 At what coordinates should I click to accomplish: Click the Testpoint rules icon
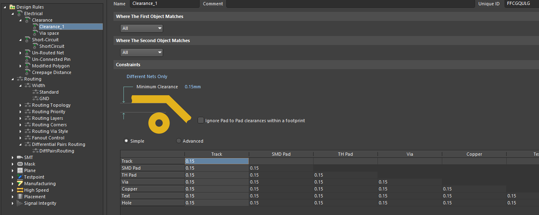click(20, 177)
